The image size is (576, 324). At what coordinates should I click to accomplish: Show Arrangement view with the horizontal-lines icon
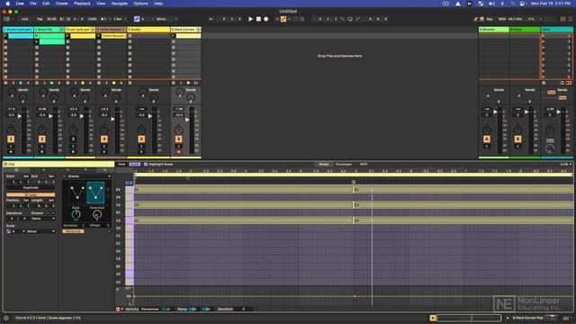coord(571,19)
